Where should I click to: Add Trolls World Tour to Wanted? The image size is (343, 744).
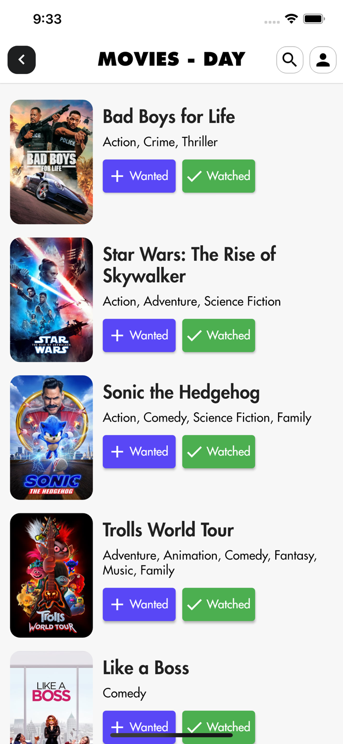click(x=139, y=604)
